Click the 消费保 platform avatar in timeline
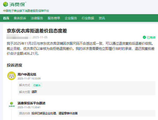158x120 pixels. pyautogui.click(x=11, y=105)
